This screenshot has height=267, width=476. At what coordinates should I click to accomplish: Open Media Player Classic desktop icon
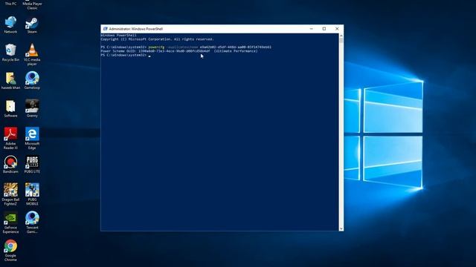tap(32, 5)
